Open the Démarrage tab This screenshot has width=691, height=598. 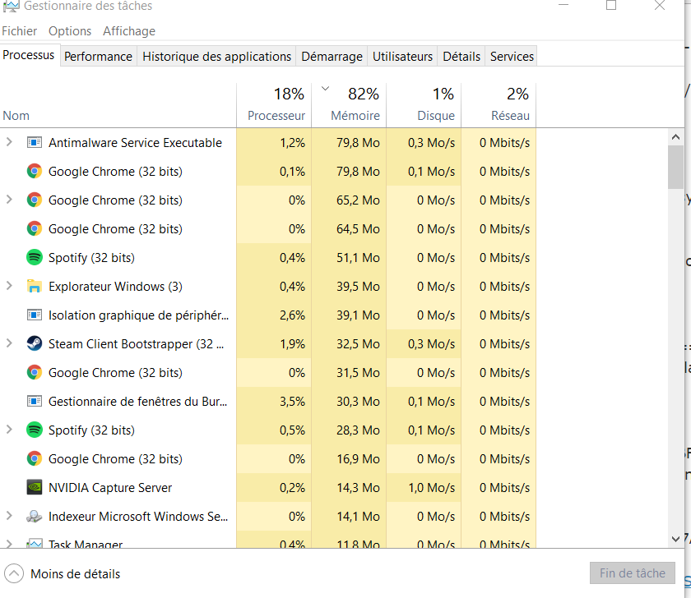coord(332,57)
